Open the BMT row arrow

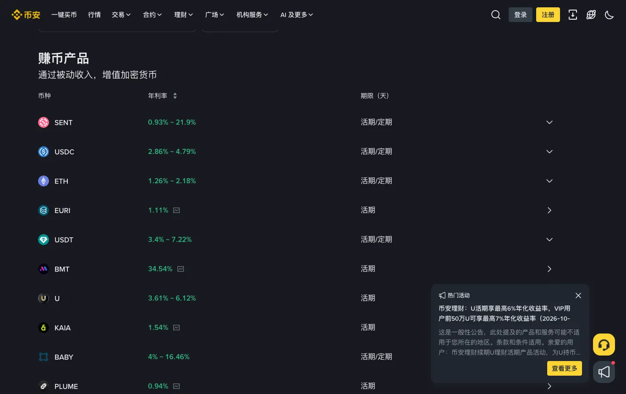[x=549, y=269]
